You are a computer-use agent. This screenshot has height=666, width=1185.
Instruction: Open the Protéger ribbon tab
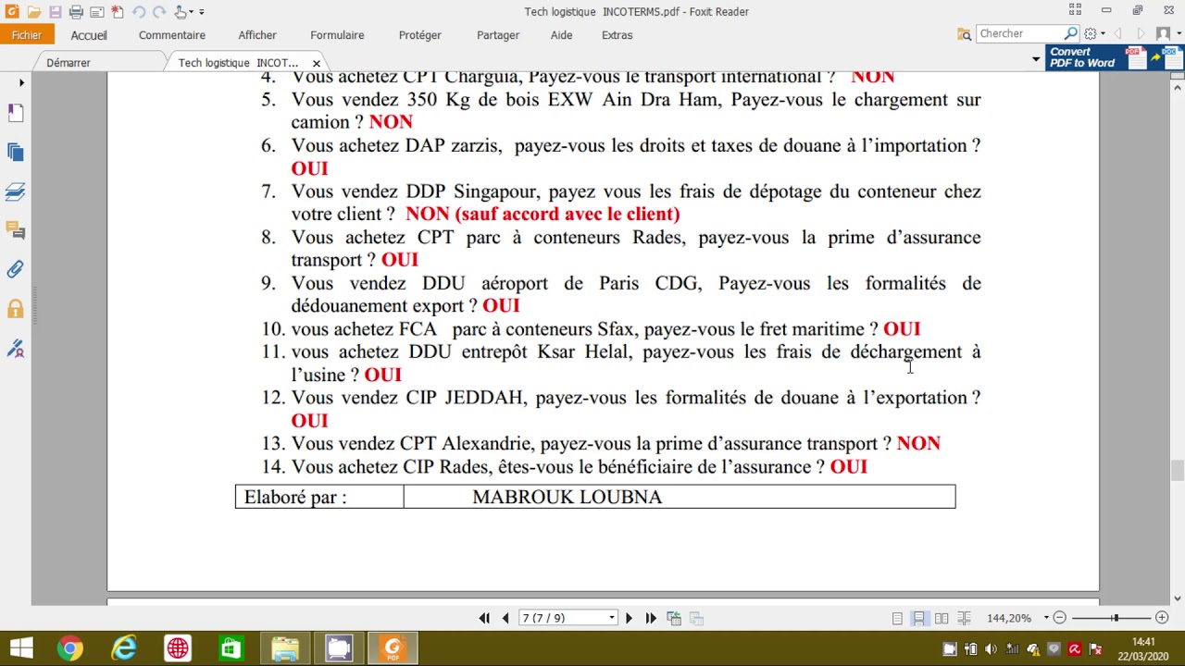coord(420,35)
